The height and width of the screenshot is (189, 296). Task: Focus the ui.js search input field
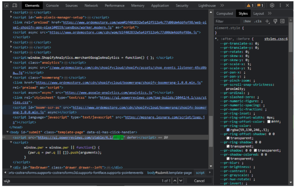81,181
